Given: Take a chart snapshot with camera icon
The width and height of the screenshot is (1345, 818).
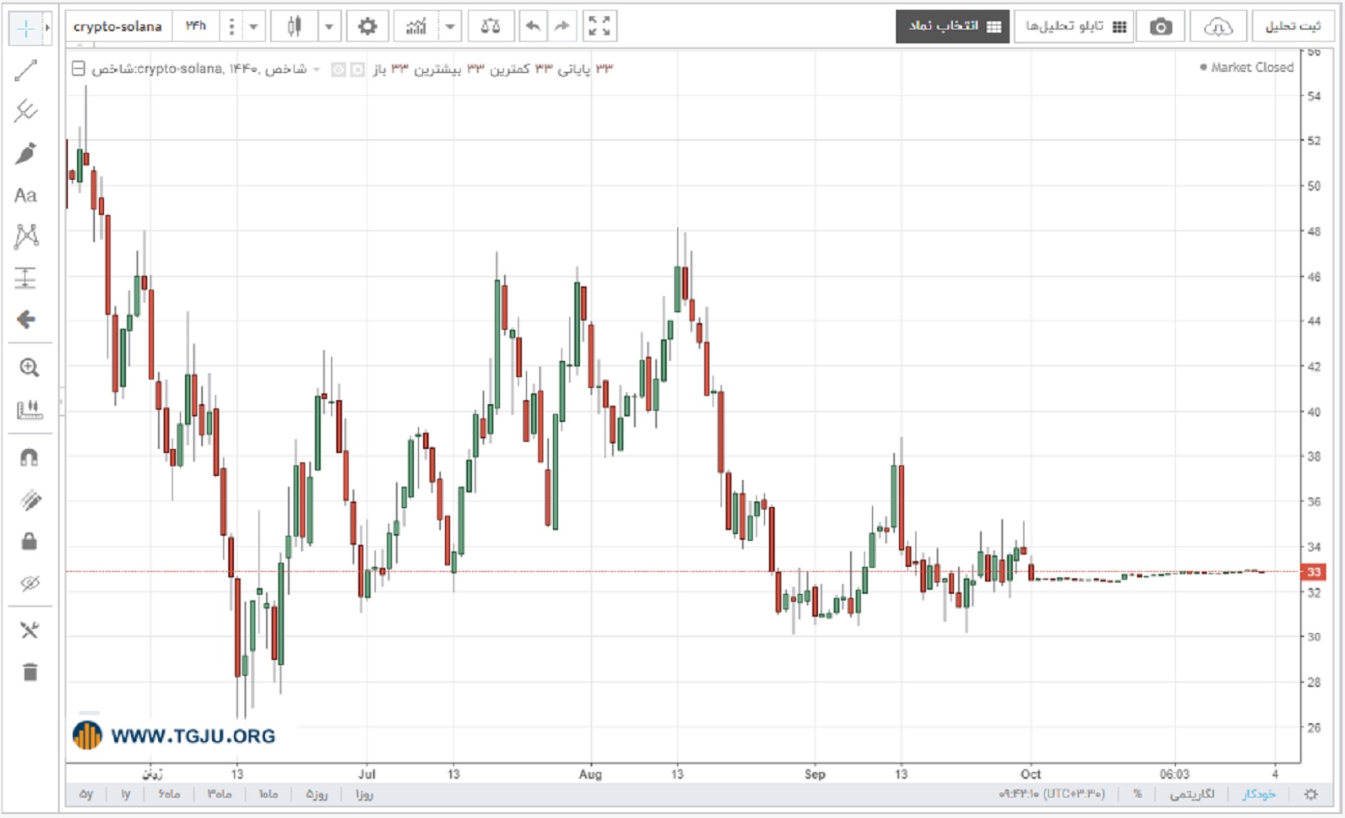Looking at the screenshot, I should tap(1160, 27).
